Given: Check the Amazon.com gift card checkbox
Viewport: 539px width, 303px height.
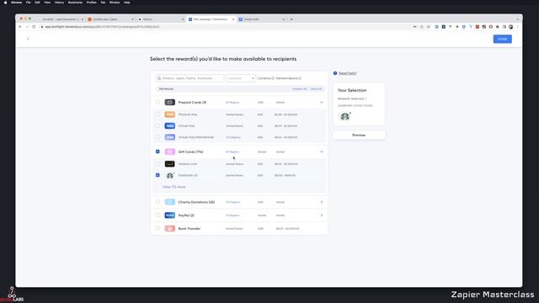Looking at the screenshot, I should [157, 164].
